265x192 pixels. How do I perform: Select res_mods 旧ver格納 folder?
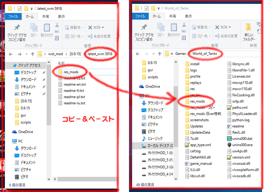coord(203,114)
